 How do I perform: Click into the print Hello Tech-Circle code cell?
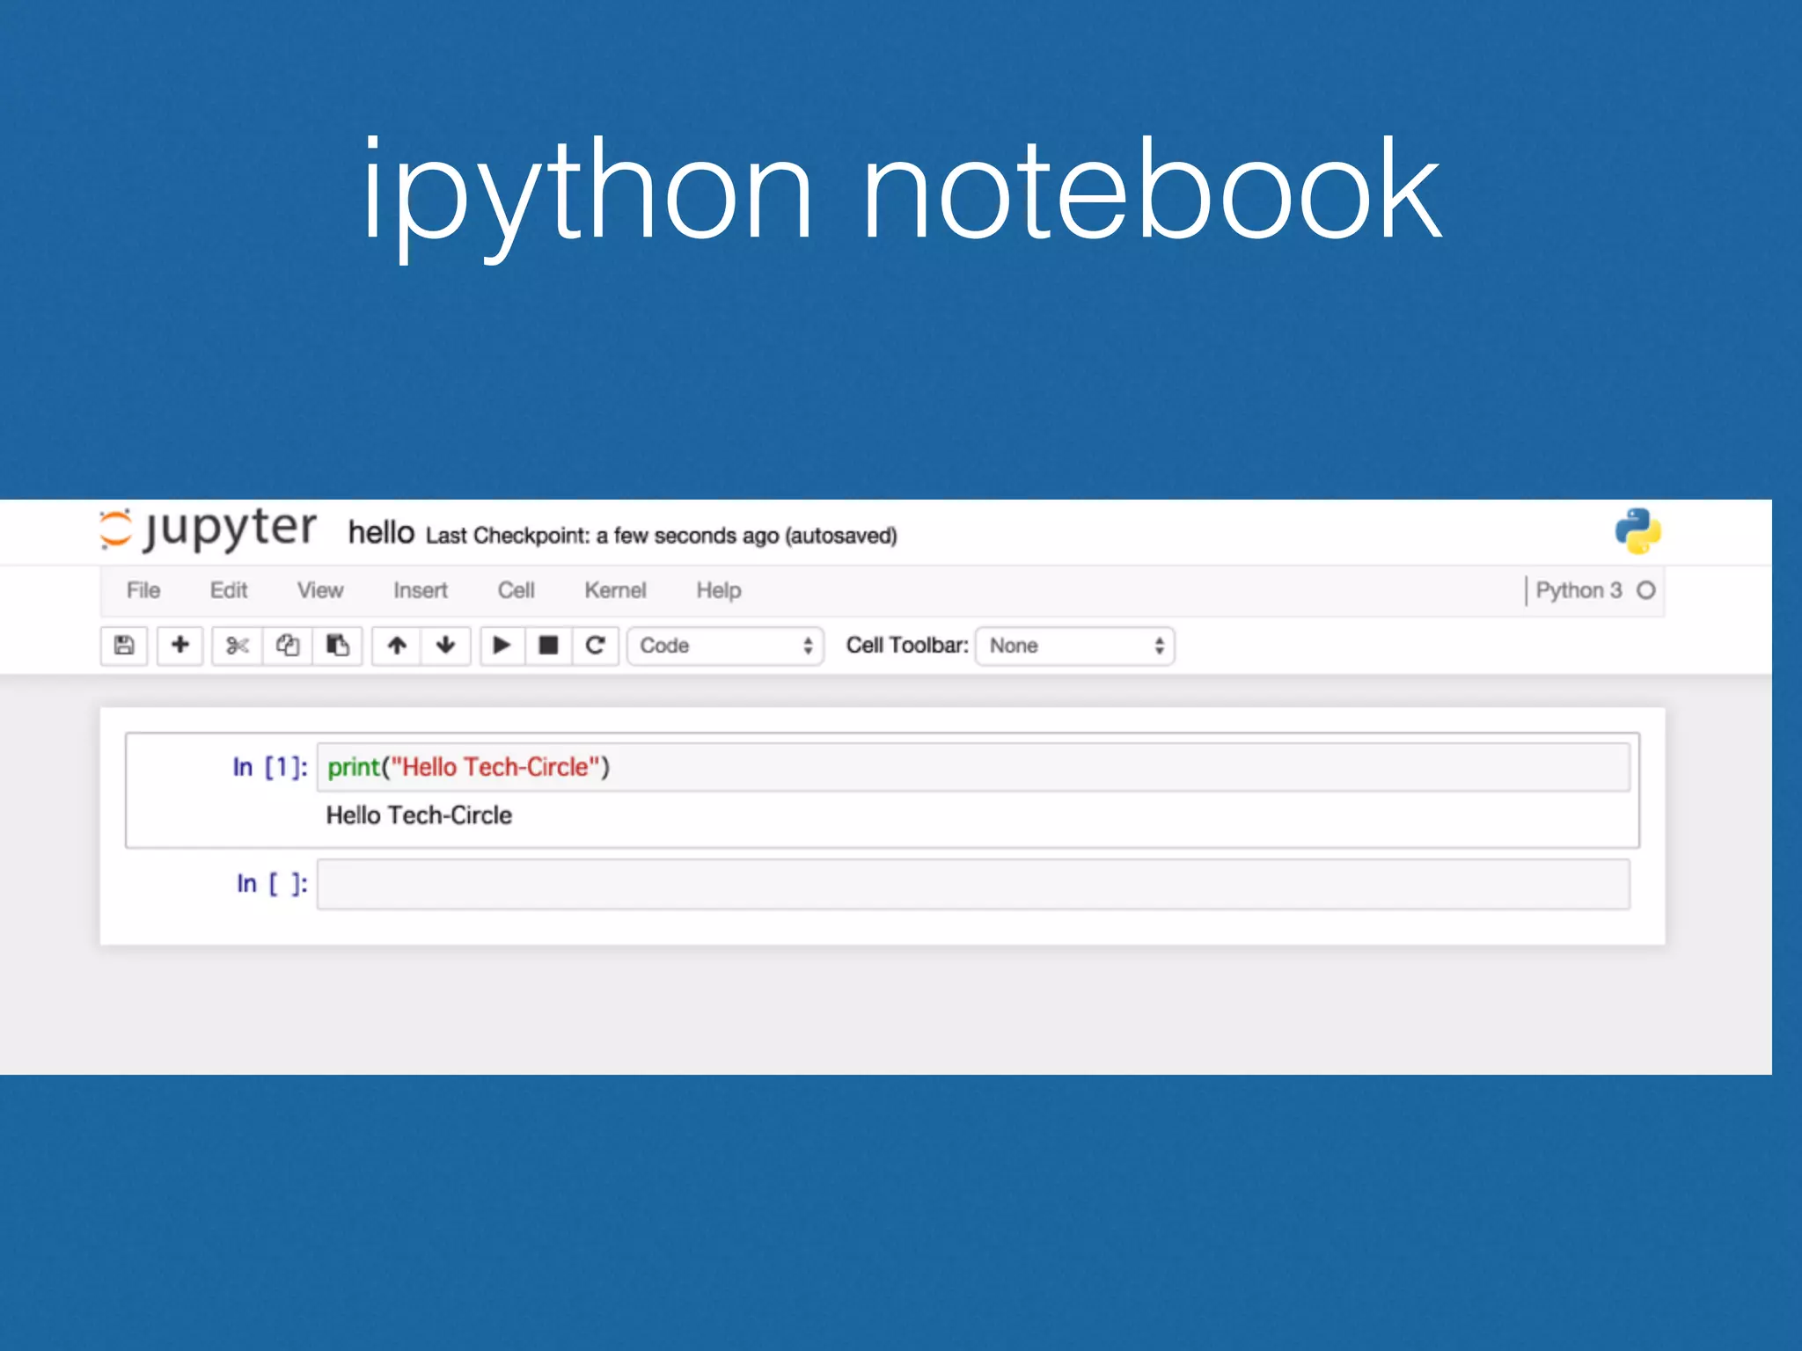(x=973, y=767)
